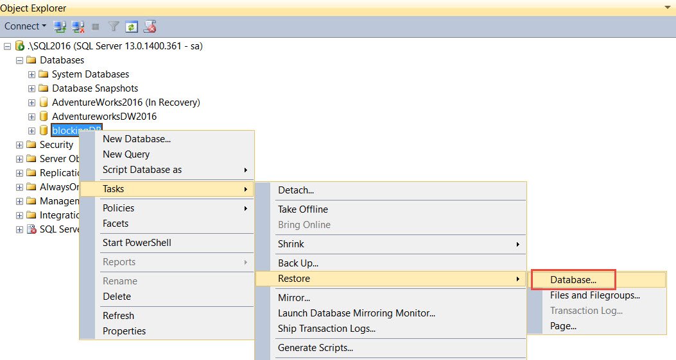Open Object Explorer panel options arrow
The image size is (676, 360).
668,8
